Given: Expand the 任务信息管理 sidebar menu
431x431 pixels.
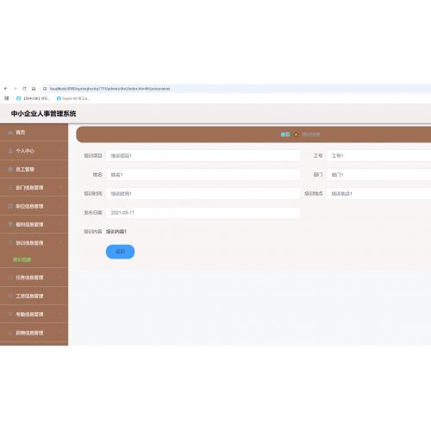Looking at the screenshot, I should click(x=34, y=278).
